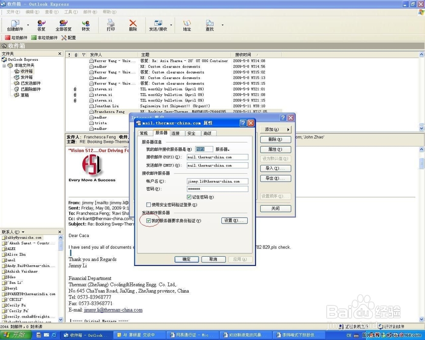Collapse the 本地文件夹 tree node

pyautogui.click(x=4, y=65)
